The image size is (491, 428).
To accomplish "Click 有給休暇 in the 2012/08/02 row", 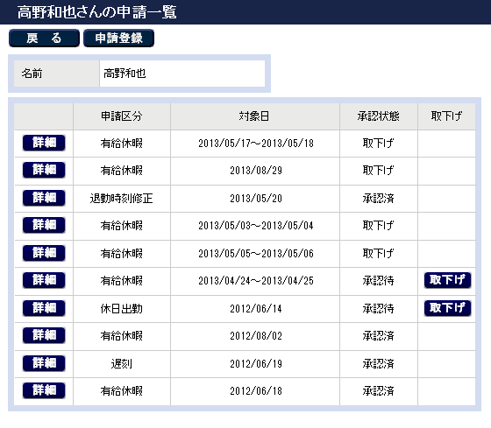I will pos(122,336).
